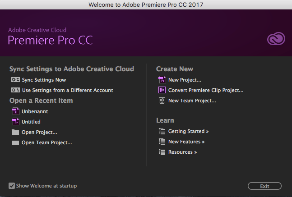Open the Resources link
Screen dimensions: 292x197
[182, 152]
